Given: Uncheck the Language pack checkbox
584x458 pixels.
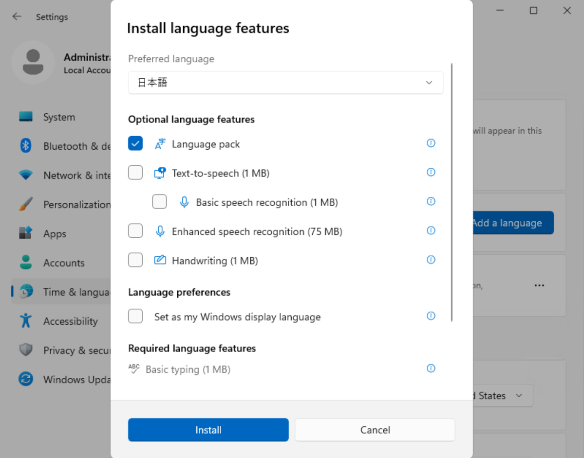Looking at the screenshot, I should 135,143.
